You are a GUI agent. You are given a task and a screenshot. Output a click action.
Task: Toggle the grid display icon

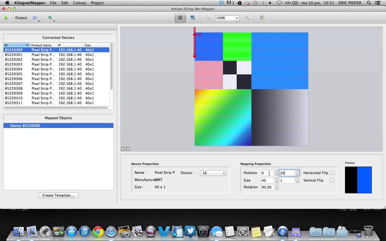point(180,18)
